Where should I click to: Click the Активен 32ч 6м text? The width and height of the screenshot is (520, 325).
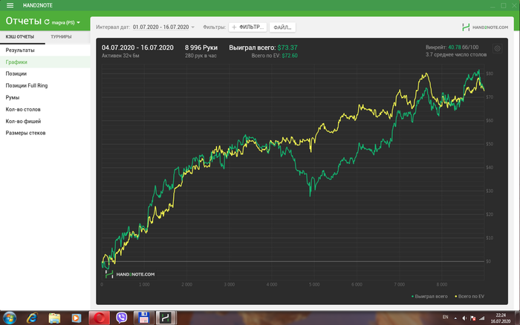point(120,56)
